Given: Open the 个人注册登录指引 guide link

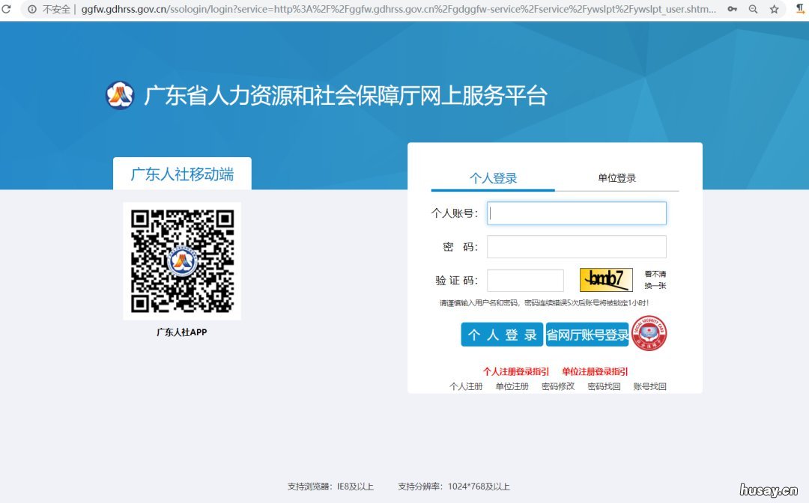Looking at the screenshot, I should click(516, 371).
